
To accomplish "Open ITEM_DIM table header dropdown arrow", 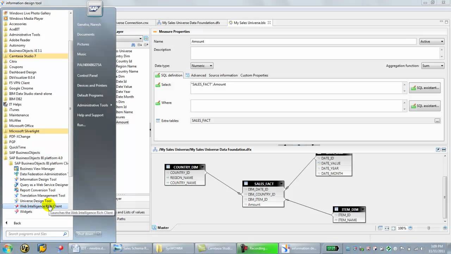I will 362,210.
